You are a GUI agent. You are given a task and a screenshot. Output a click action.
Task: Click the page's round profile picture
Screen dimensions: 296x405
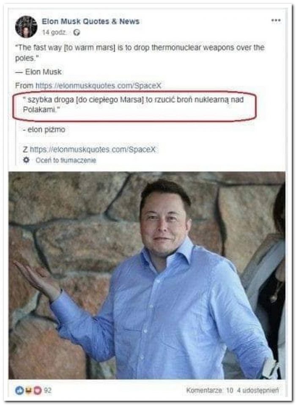pyautogui.click(x=26, y=27)
